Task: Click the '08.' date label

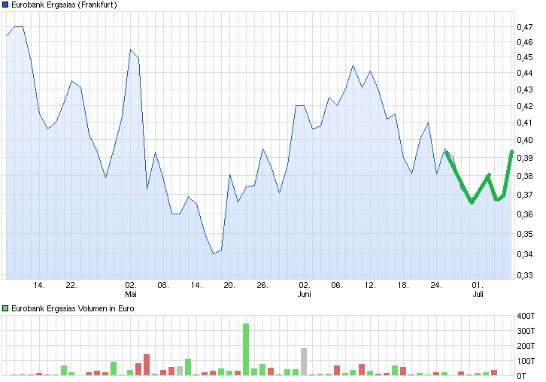Action: (163, 285)
